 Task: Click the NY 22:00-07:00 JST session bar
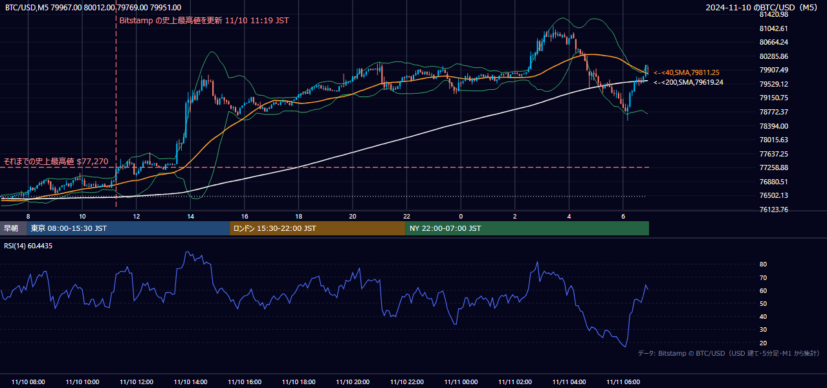[527, 228]
